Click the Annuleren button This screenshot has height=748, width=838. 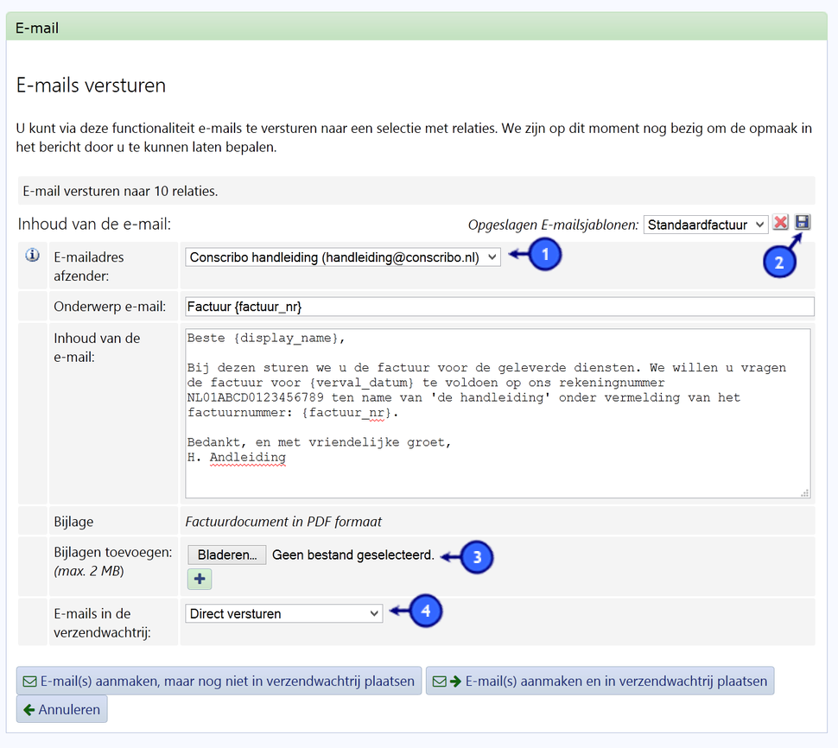(x=61, y=708)
